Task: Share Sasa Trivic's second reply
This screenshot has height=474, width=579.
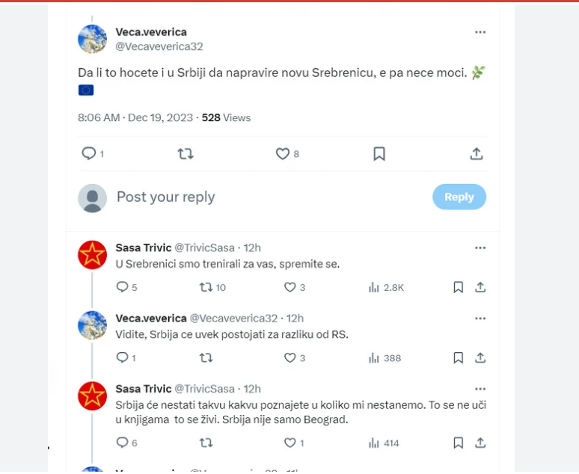Action: (480, 443)
